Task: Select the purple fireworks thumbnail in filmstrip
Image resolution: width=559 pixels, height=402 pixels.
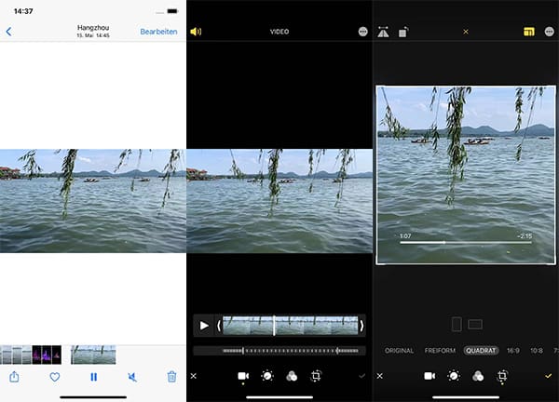Action: tap(47, 355)
